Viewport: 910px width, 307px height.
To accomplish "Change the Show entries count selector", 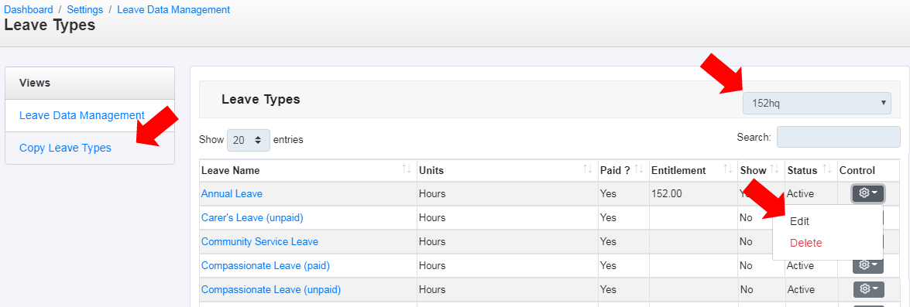I will click(249, 140).
